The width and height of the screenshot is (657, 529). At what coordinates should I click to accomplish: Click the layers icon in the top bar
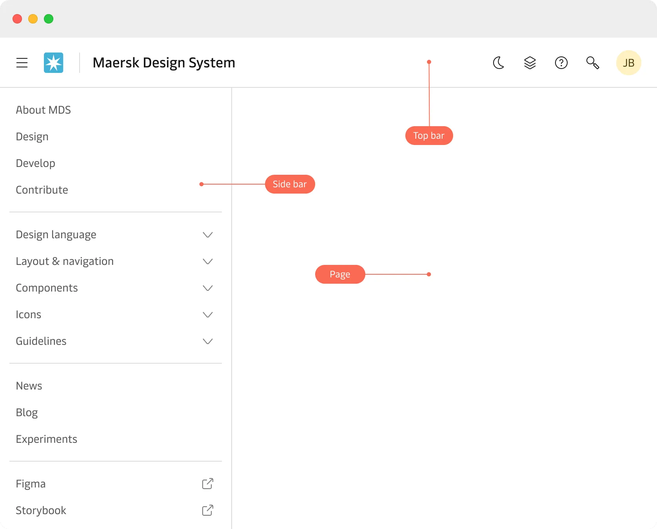[530, 63]
